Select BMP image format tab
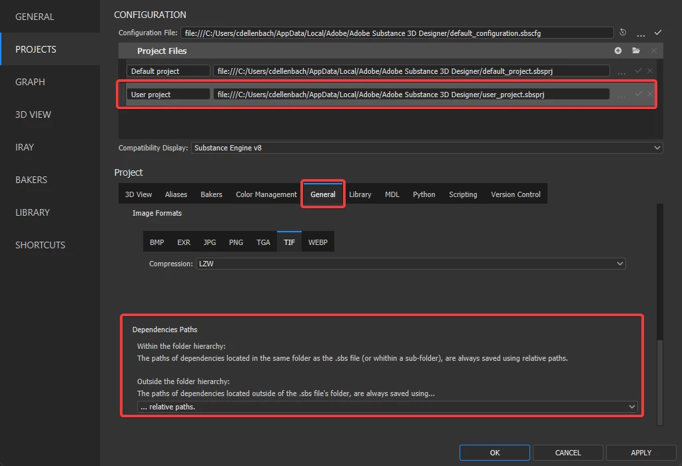Image resolution: width=682 pixels, height=466 pixels. tap(157, 242)
